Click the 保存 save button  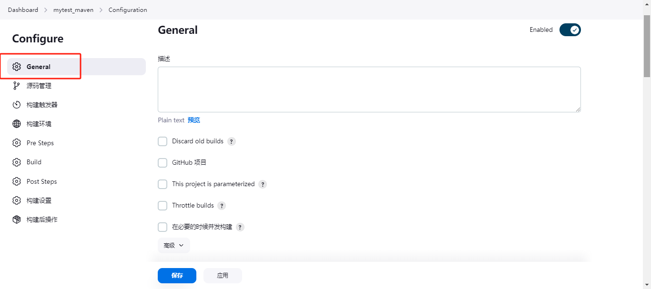(x=177, y=276)
